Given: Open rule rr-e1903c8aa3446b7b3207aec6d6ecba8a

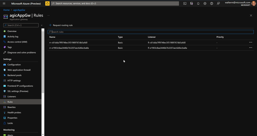Looking at the screenshot, I should (x=69, y=48).
